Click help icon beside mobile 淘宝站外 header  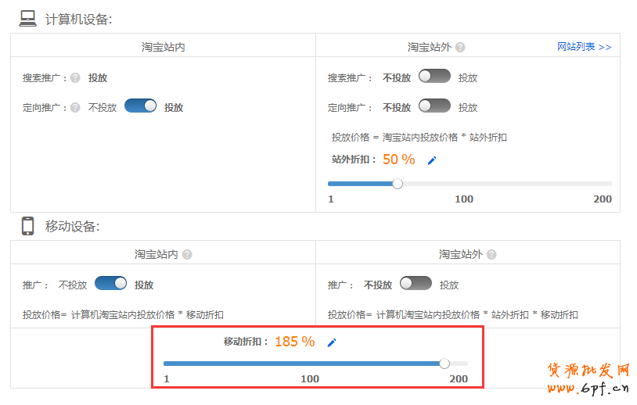491,255
